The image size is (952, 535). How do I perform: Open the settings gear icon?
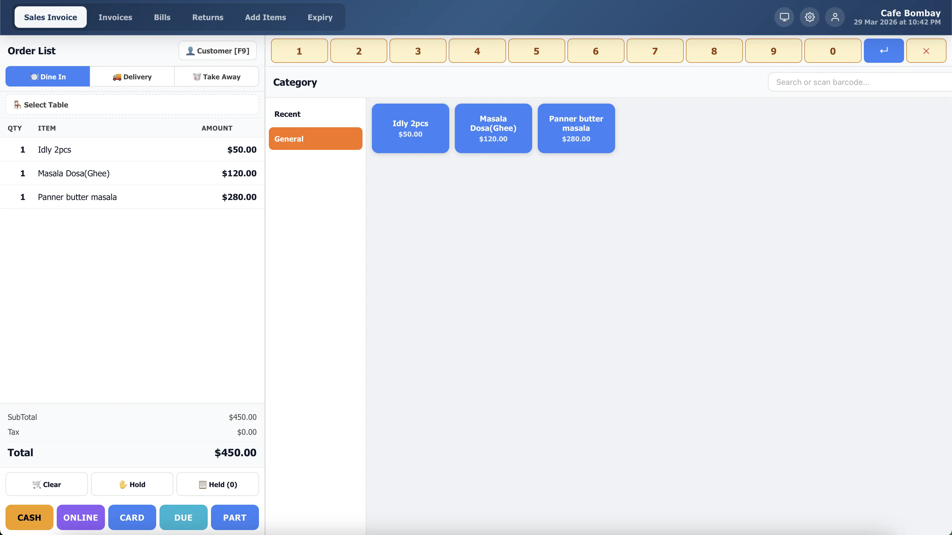809,17
